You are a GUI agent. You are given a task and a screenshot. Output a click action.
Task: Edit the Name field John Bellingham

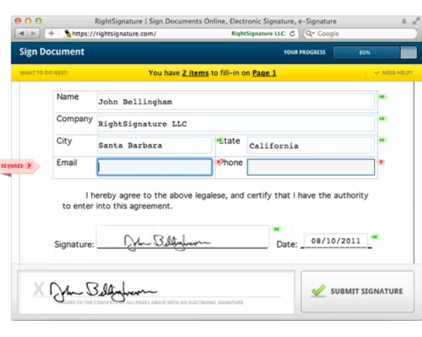[236, 102]
